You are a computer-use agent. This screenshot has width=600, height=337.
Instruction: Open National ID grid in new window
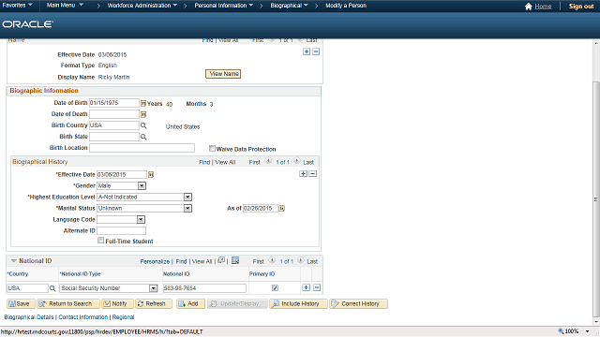(x=221, y=260)
